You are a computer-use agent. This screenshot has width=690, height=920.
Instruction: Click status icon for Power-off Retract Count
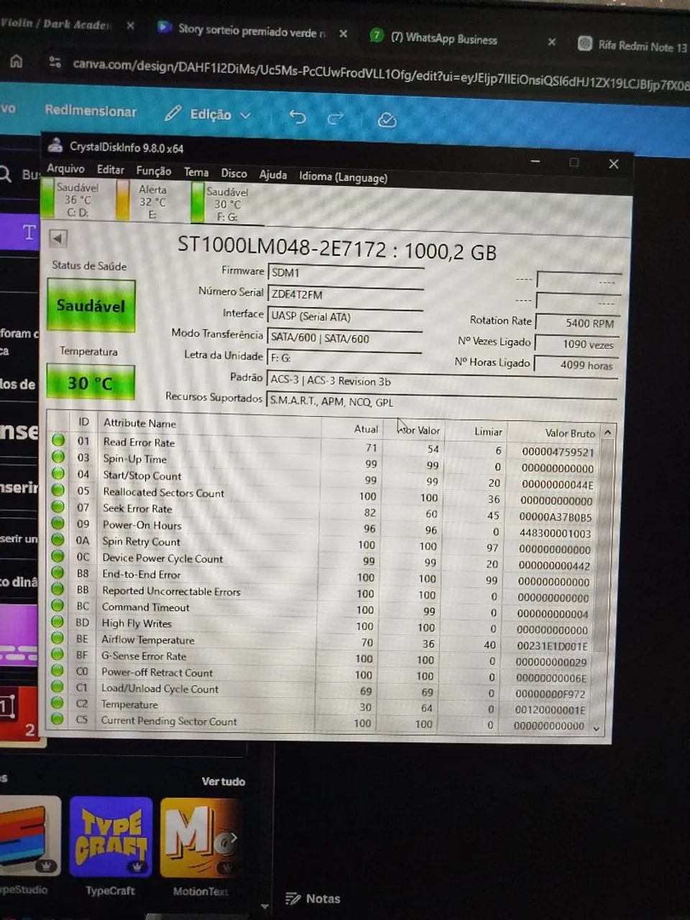point(57,671)
